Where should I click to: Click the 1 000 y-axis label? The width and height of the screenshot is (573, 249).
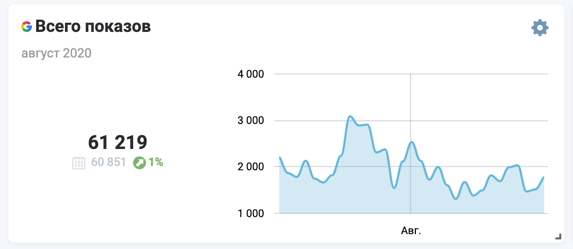pyautogui.click(x=250, y=213)
